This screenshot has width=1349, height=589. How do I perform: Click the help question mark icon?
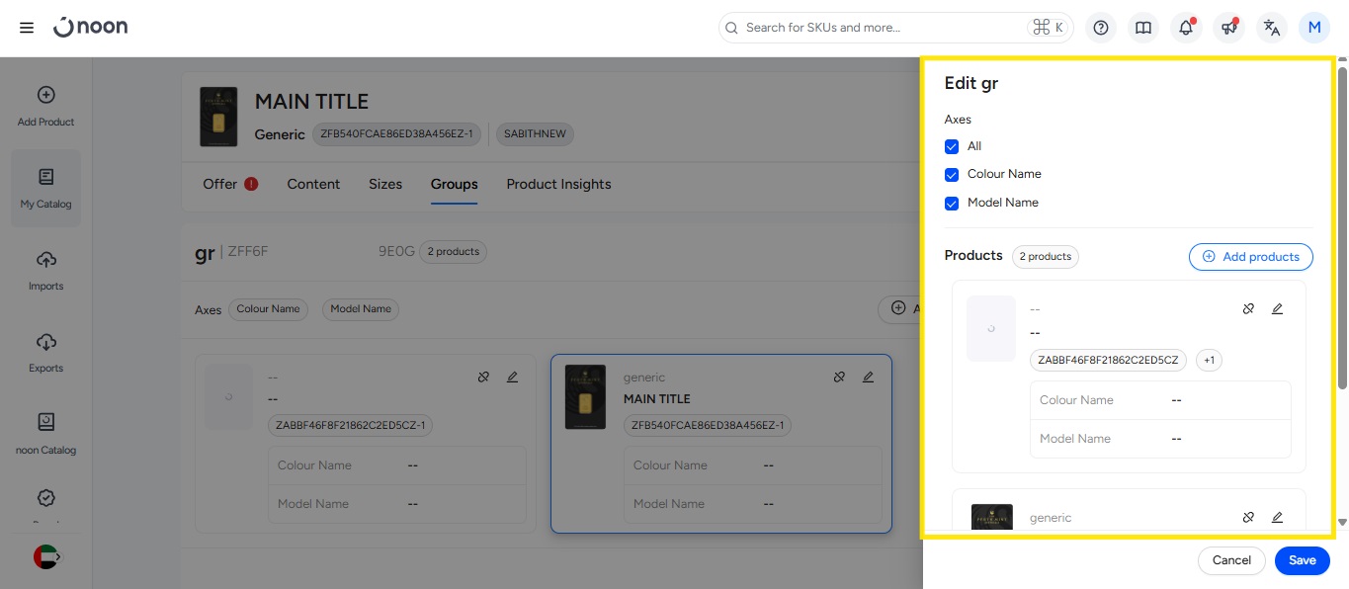tap(1101, 28)
